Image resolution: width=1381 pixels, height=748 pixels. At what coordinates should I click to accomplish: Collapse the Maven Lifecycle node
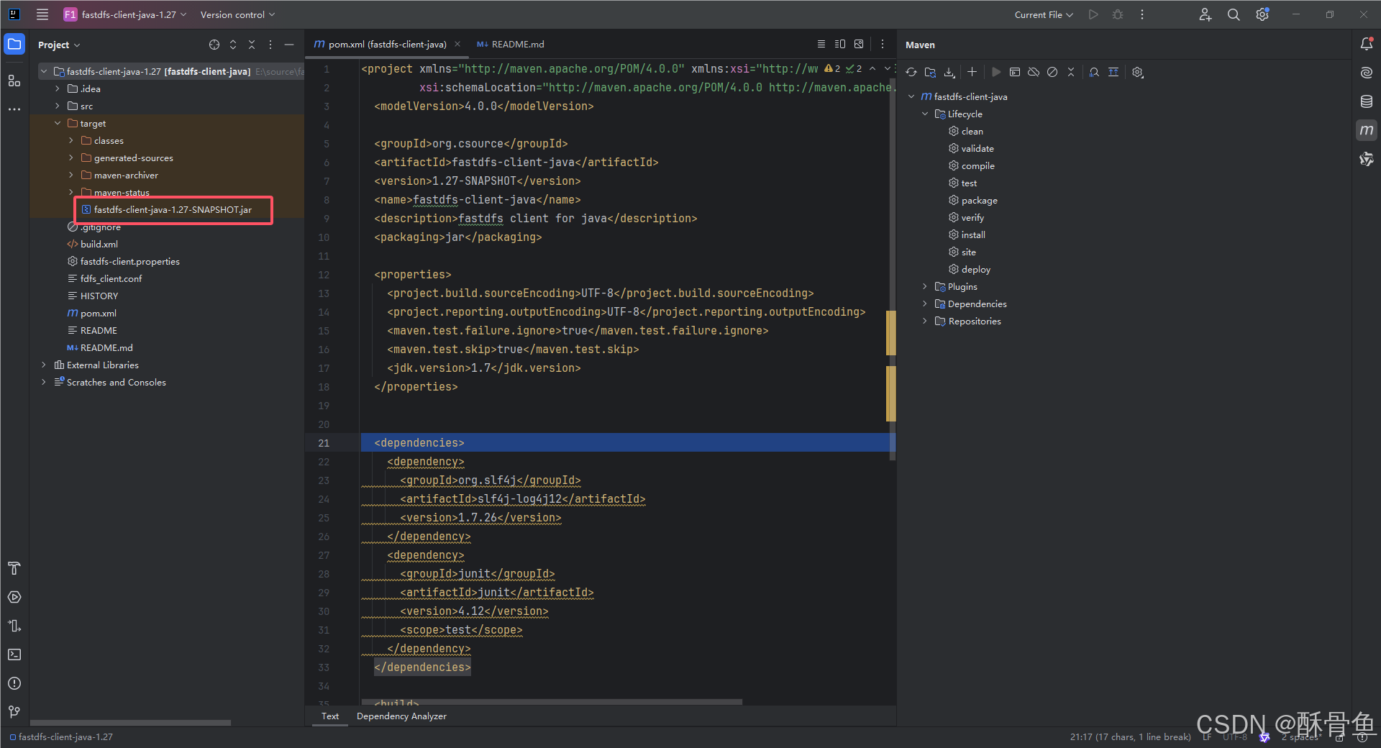pyautogui.click(x=925, y=114)
